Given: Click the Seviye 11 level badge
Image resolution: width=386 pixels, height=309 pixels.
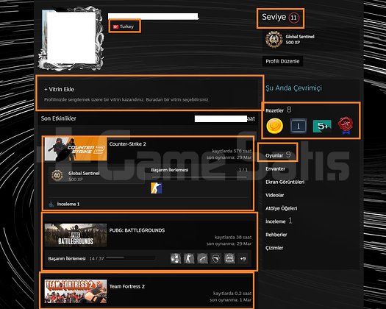Looking at the screenshot, I should point(281,18).
